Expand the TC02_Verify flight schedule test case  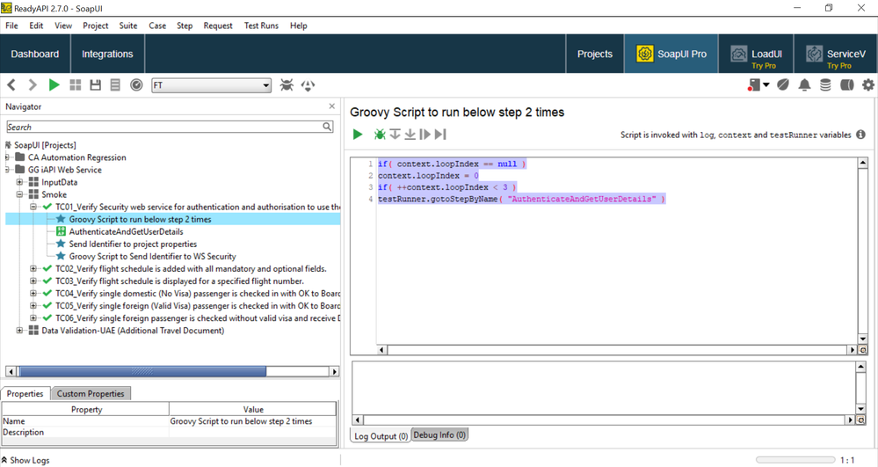pos(33,269)
